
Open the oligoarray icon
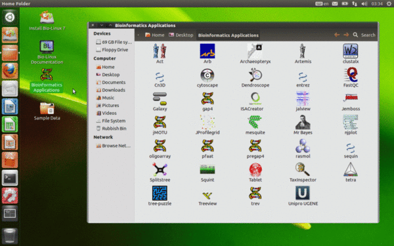[160, 146]
